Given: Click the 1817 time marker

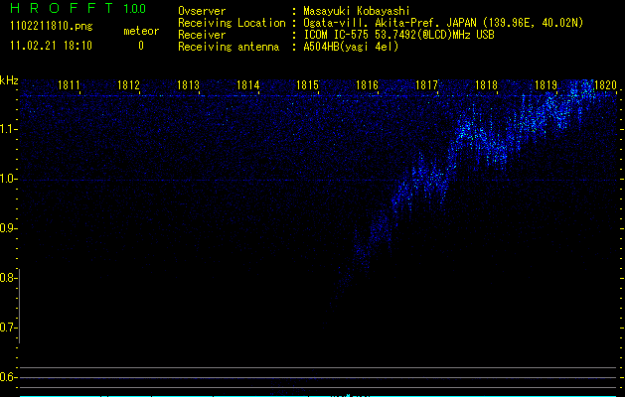Looking at the screenshot, I should pyautogui.click(x=426, y=85).
